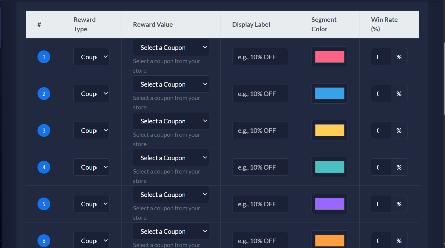The height and width of the screenshot is (248, 445).
Task: Click the Win Rate input in row 5
Action: [x=381, y=204]
